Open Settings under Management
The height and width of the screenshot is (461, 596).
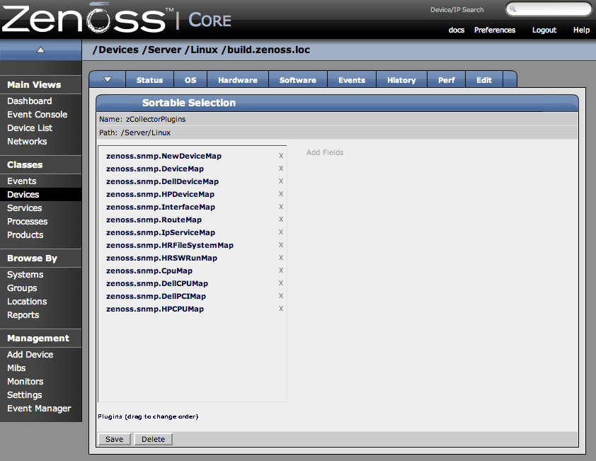[x=24, y=395]
